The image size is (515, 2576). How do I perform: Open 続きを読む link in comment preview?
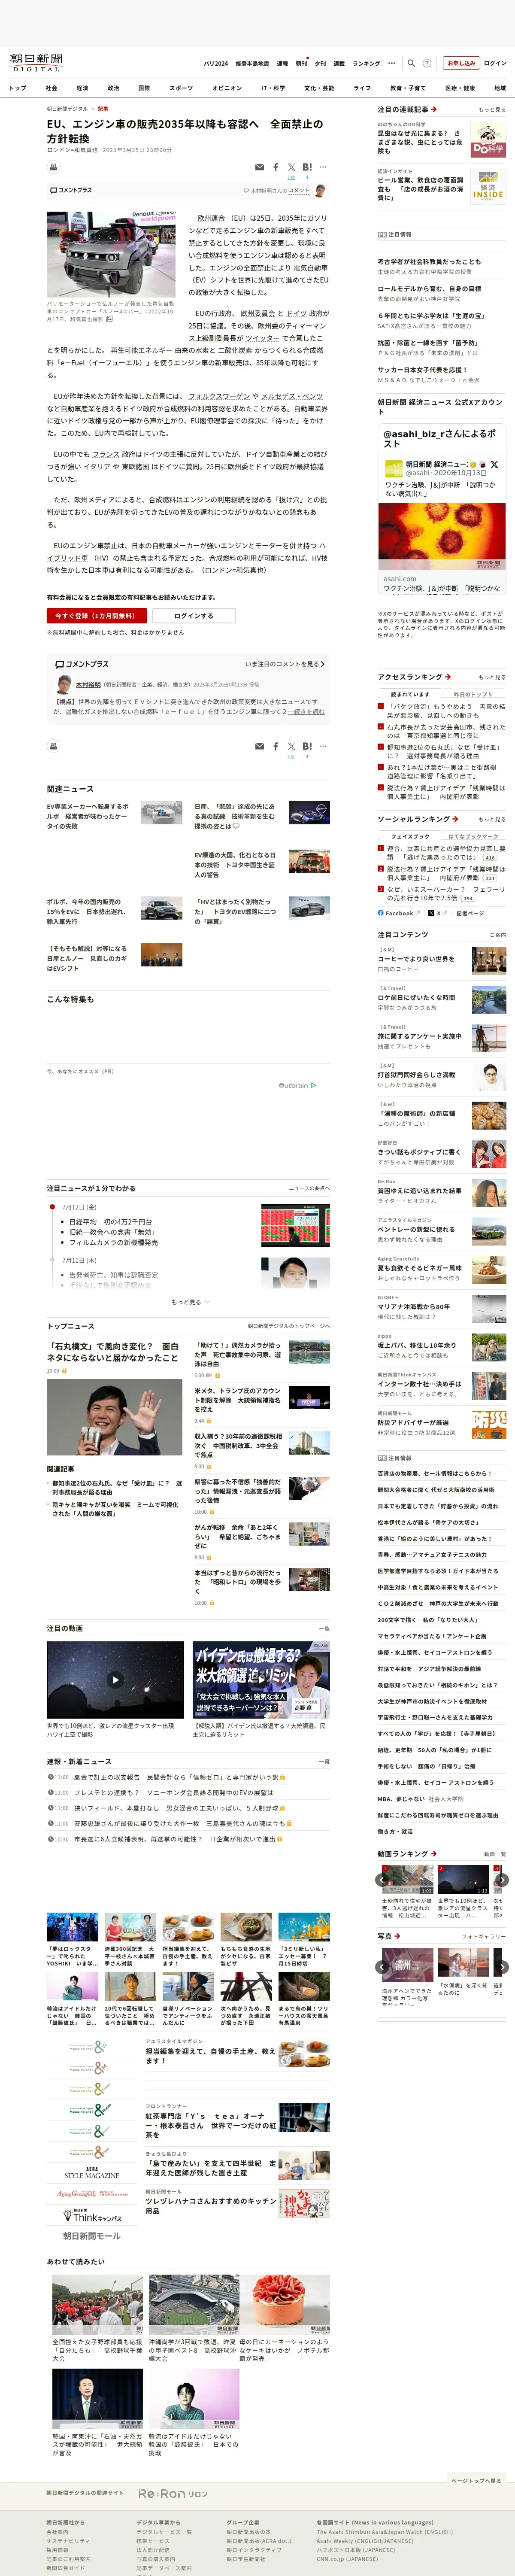click(x=306, y=711)
